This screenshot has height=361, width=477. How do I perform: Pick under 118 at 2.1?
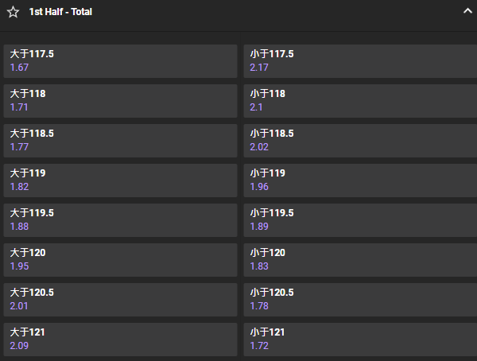point(360,101)
